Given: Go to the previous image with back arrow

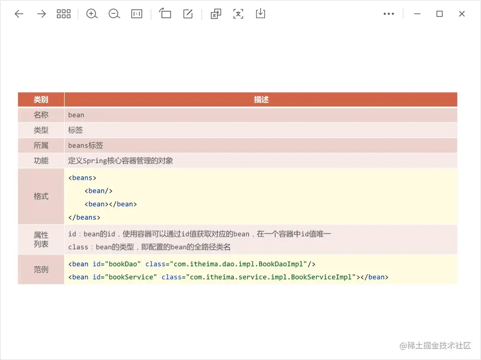Looking at the screenshot, I should 19,14.
